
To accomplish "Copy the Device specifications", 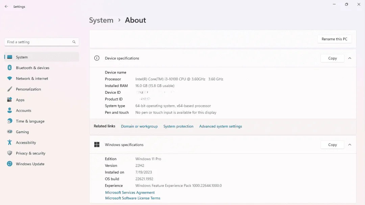I will coord(332,58).
